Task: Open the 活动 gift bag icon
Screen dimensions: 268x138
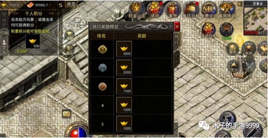Action: click(x=155, y=9)
